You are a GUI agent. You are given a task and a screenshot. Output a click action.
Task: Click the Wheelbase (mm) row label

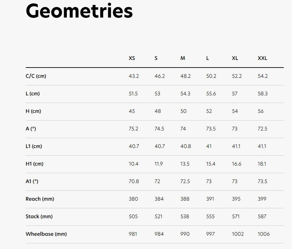[46, 234]
